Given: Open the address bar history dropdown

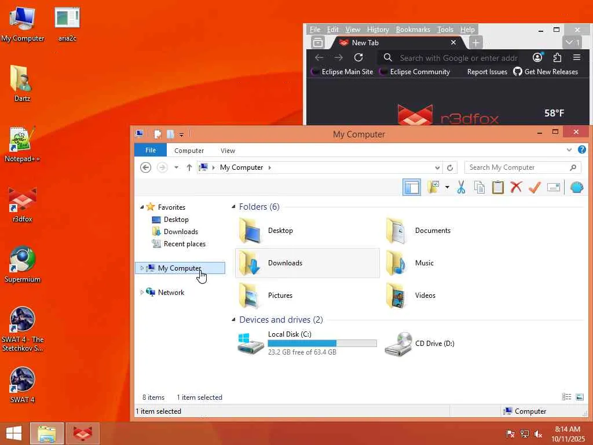Looking at the screenshot, I should [437, 167].
